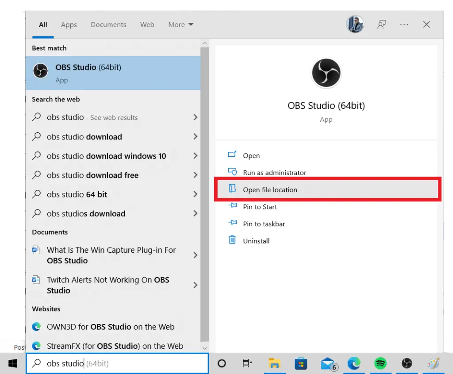Open File Explorer from taskbar

click(274, 363)
